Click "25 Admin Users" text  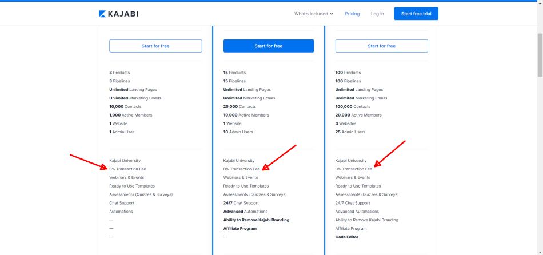(350, 132)
